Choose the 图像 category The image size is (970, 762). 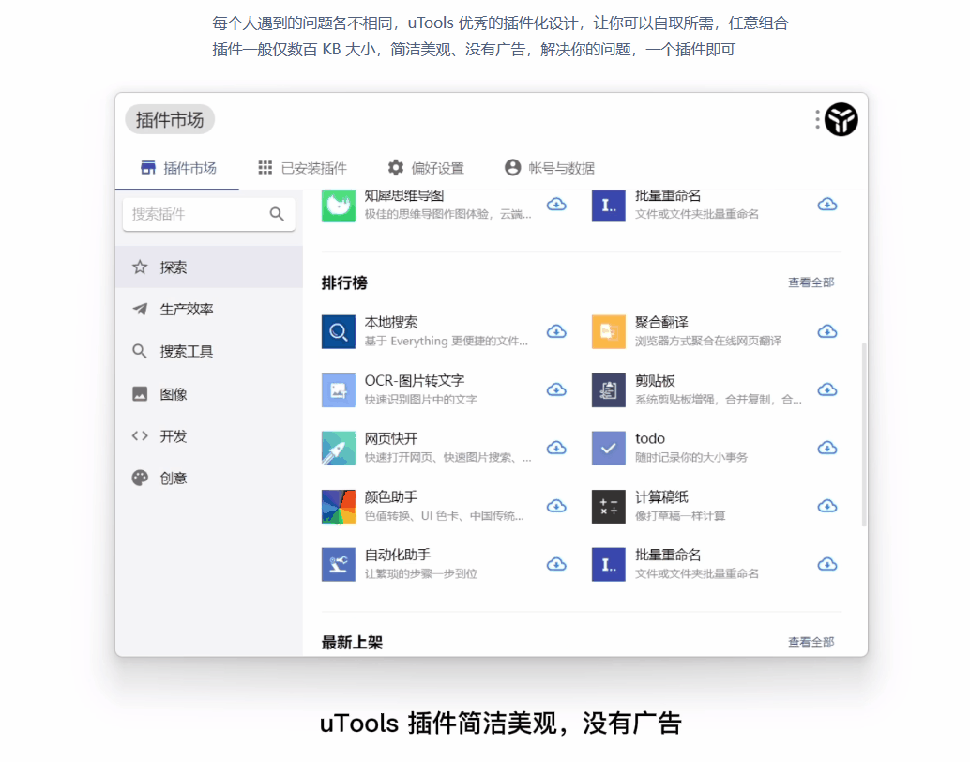tap(209, 394)
